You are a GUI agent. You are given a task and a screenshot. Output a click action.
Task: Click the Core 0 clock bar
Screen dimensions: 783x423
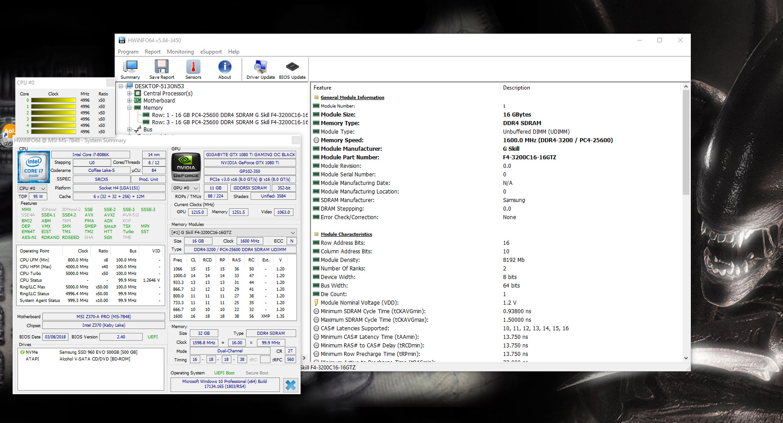coord(53,100)
